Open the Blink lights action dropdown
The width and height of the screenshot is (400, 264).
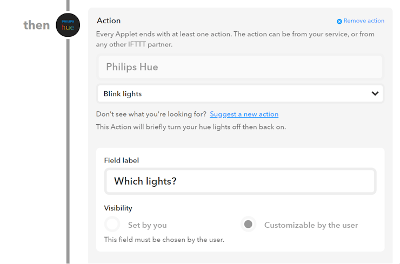(x=241, y=93)
